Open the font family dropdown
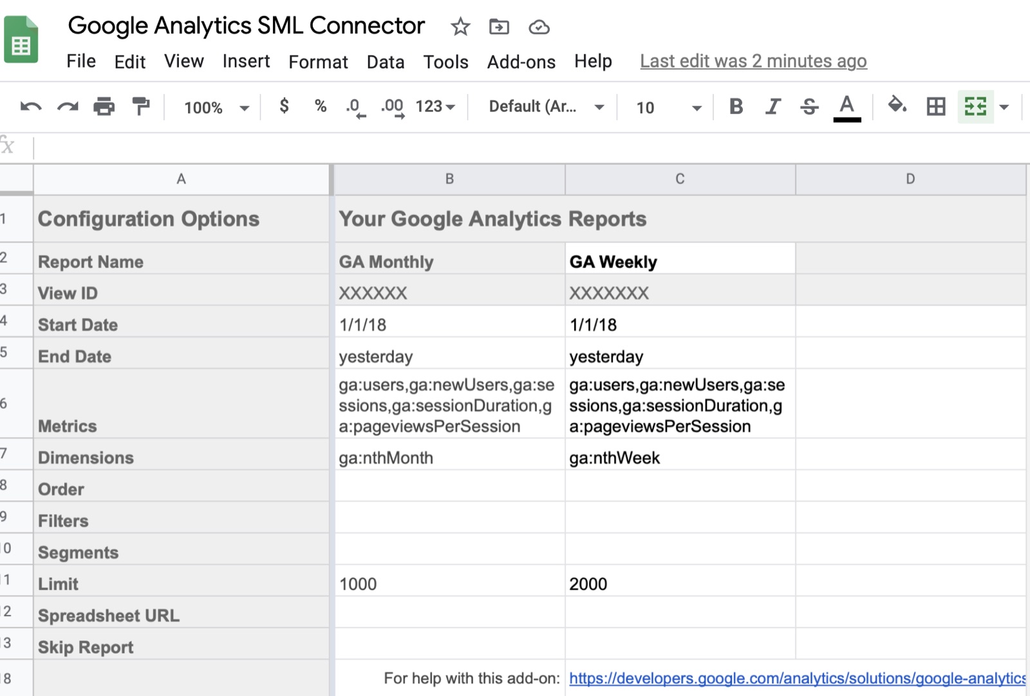 click(546, 107)
